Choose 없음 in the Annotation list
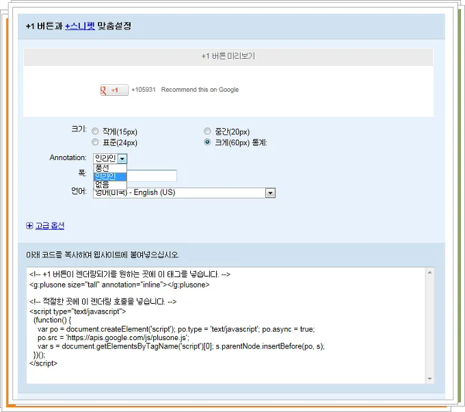This screenshot has width=465, height=412. (x=110, y=185)
